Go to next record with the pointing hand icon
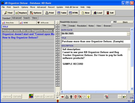Viewport: 135px width, 103px height. click(x=124, y=97)
